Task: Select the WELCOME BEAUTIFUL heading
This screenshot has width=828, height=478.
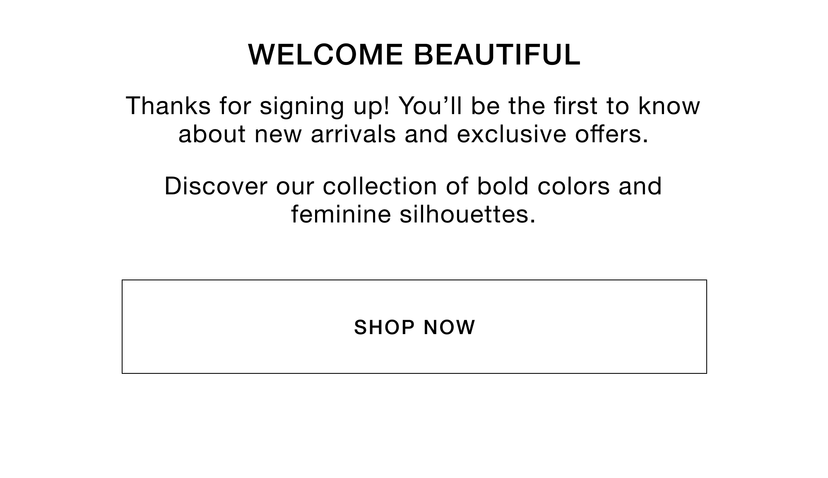Action: click(x=414, y=55)
